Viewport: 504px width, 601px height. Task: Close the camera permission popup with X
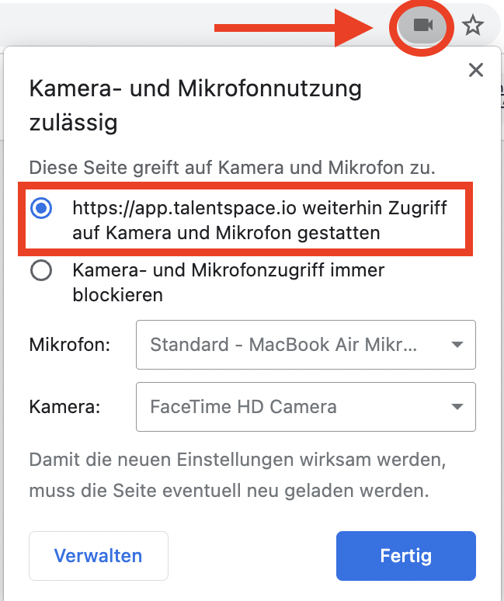[x=476, y=70]
